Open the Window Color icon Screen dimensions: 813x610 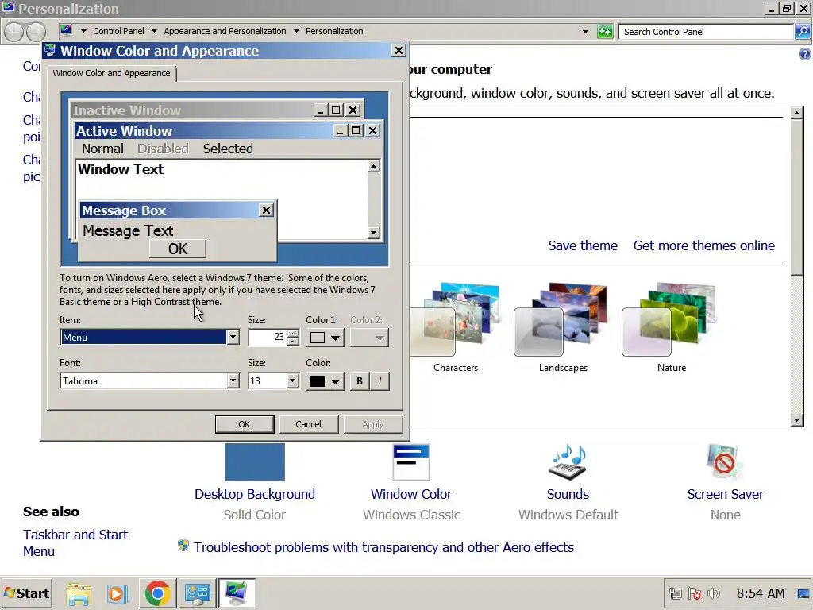(411, 462)
